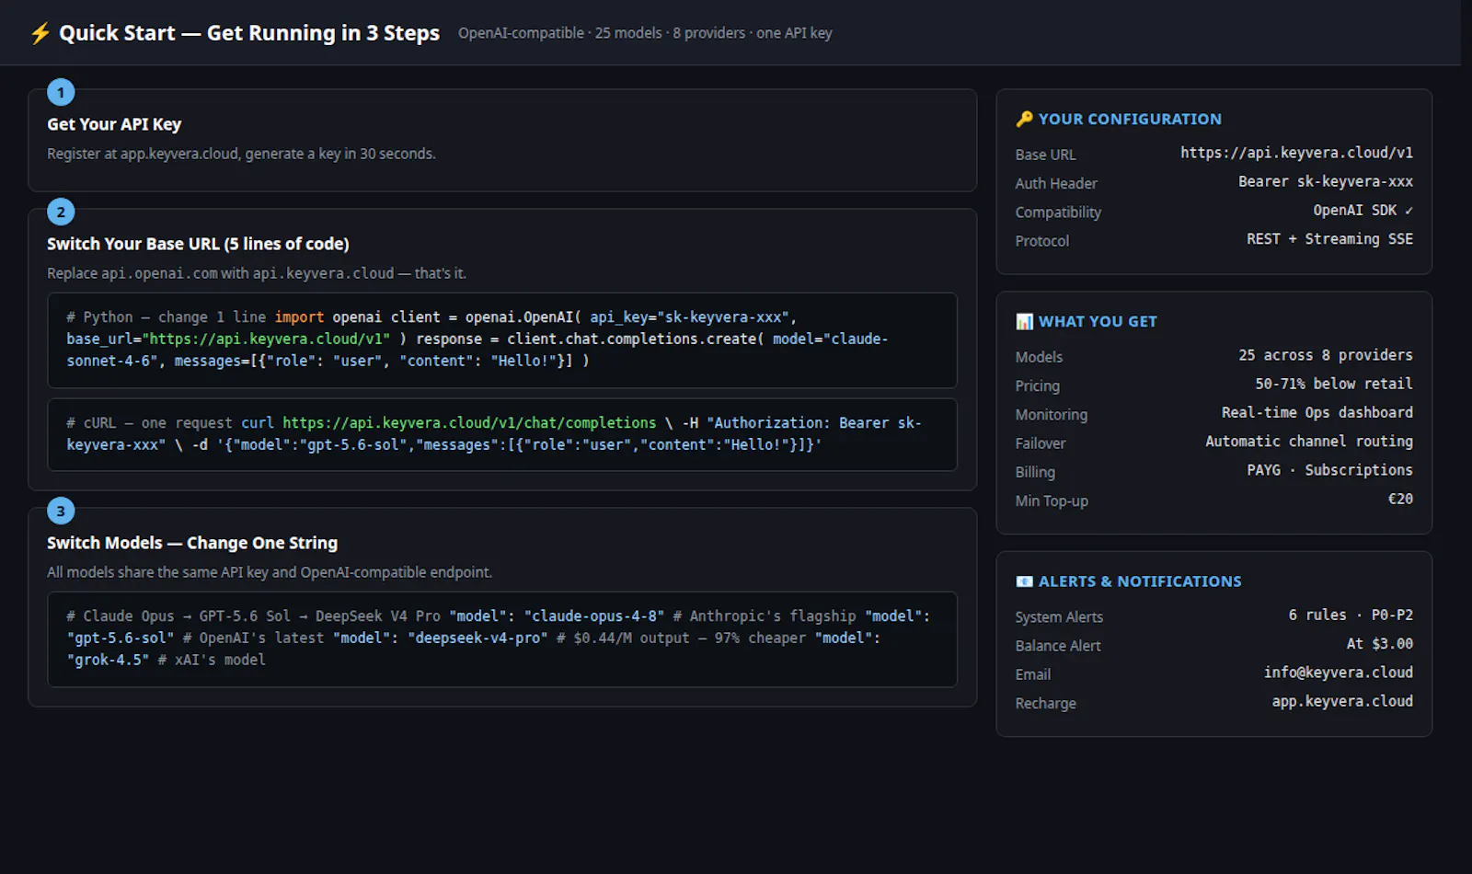
Task: Click the '6 rules · P0-P2' system alerts value
Action: pos(1351,615)
